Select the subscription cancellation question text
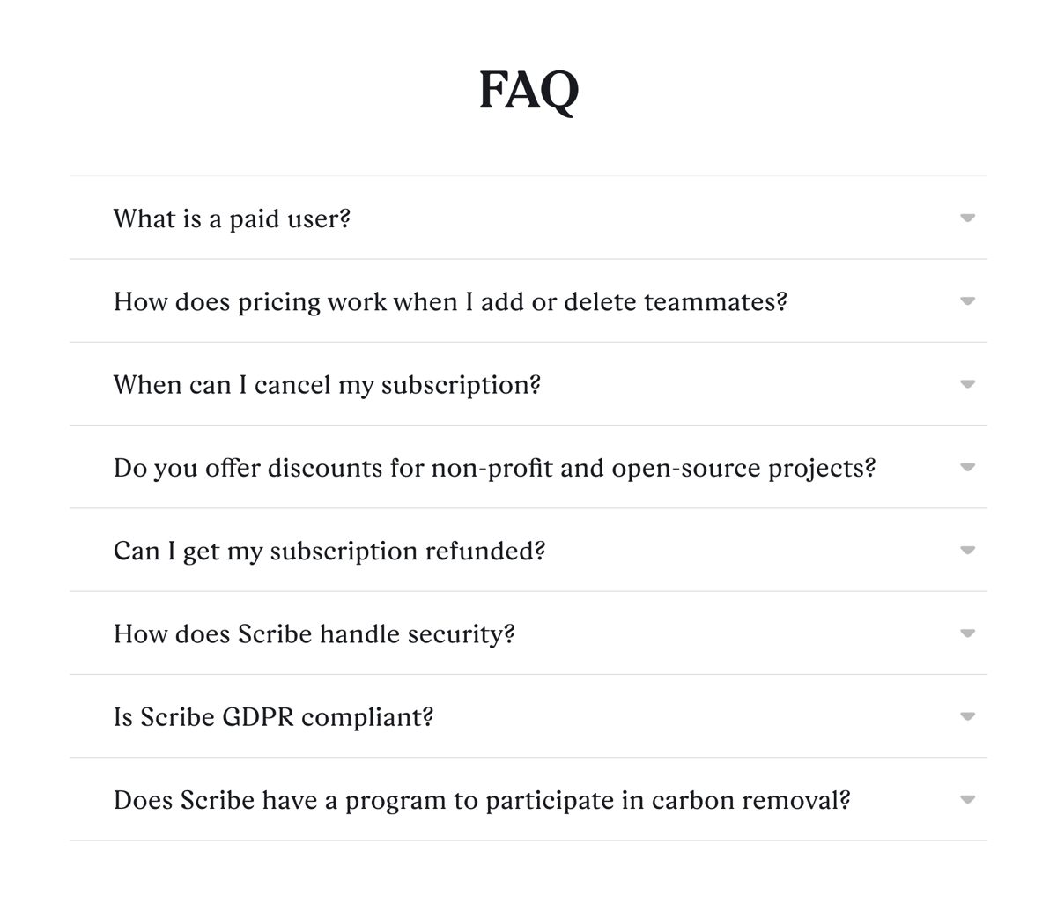 327,385
